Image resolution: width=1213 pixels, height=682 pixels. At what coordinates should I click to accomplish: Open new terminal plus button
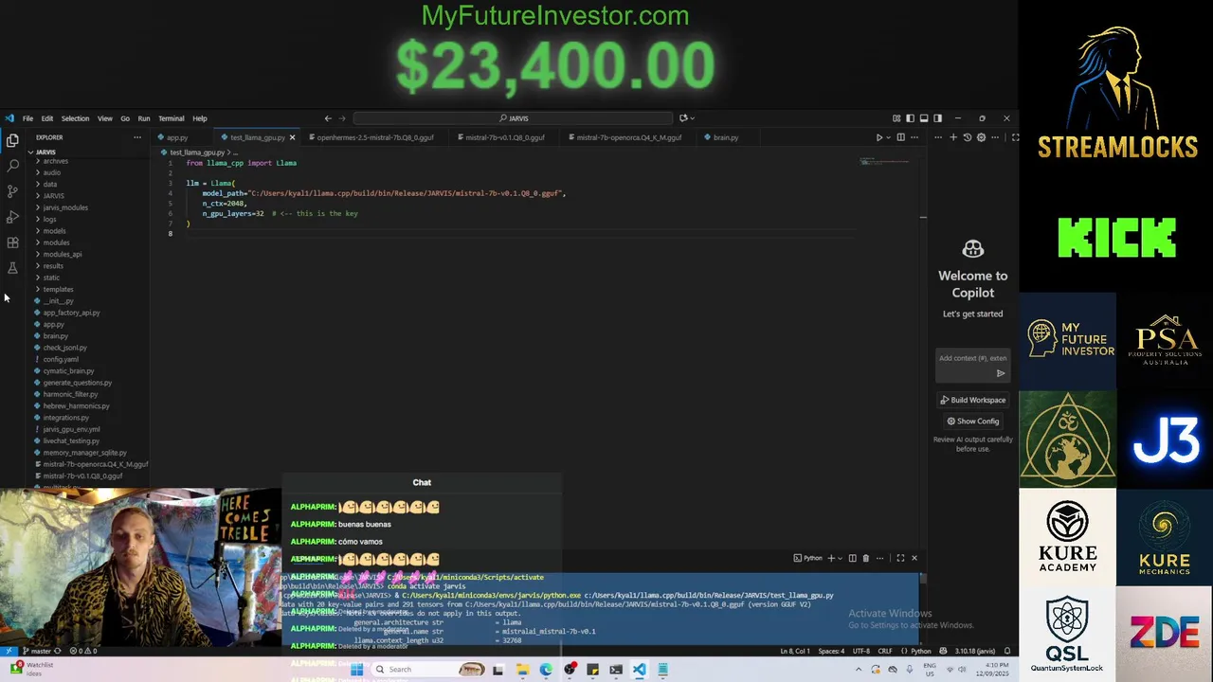pyautogui.click(x=831, y=558)
